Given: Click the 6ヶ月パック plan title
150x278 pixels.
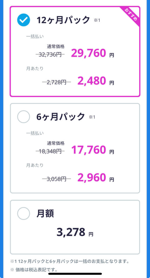Looking at the screenshot, I should 61,117.
